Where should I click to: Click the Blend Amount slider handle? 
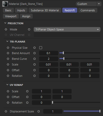coord(63,53)
